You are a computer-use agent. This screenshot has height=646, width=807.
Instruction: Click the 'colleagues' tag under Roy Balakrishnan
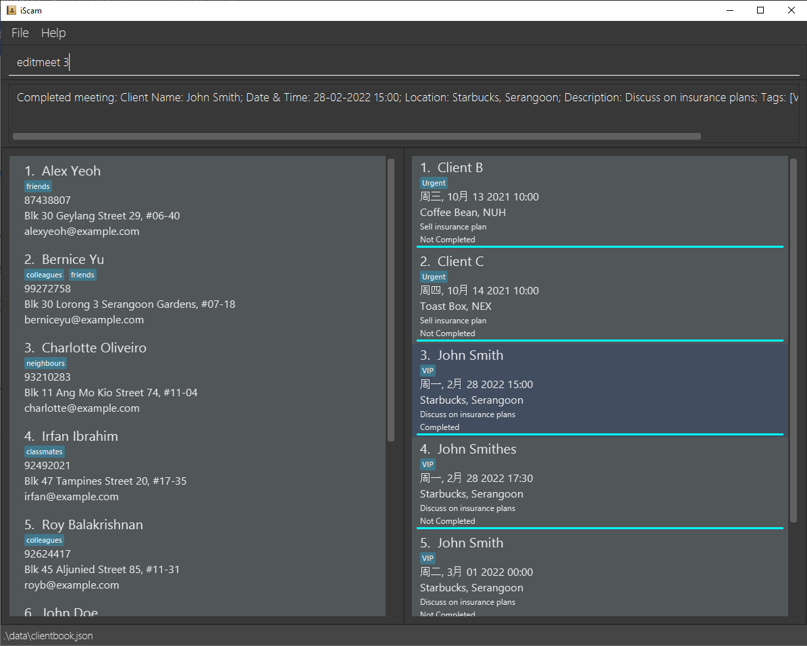[45, 541]
